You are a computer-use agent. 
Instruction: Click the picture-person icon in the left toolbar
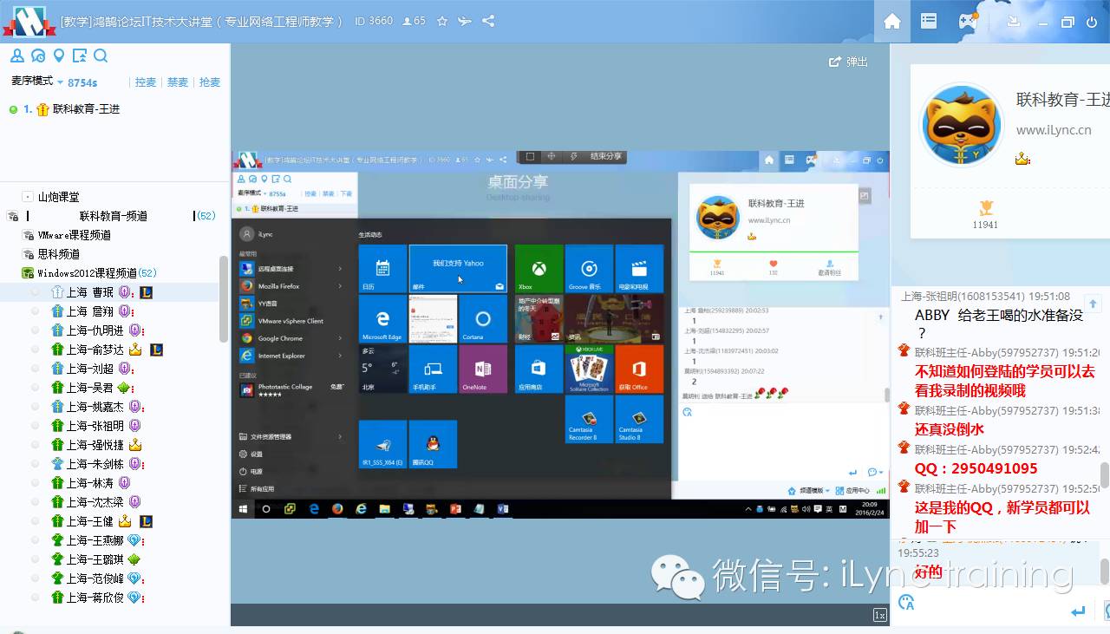[x=80, y=56]
